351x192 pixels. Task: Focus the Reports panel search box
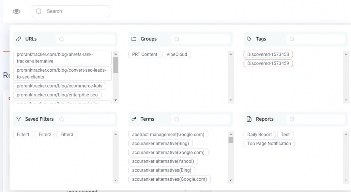click(316, 119)
